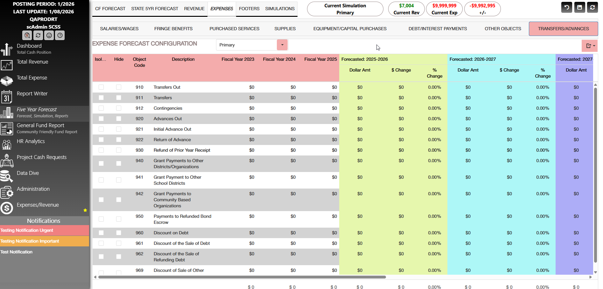Select the SALARIES/WAGES sub-tab
Screen dimensions: 603x289
point(119,29)
